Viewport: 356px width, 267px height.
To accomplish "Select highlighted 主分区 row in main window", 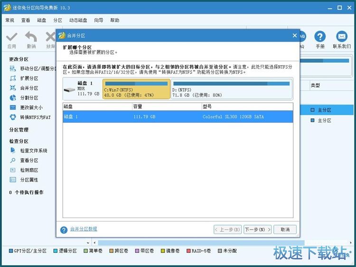I will [327, 110].
